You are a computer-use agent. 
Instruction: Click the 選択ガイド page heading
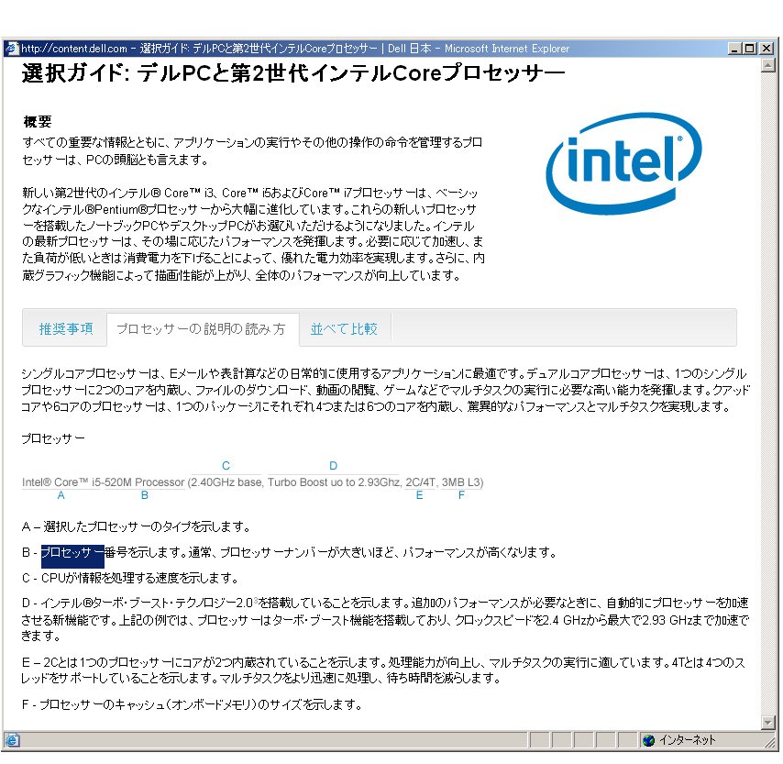293,73
